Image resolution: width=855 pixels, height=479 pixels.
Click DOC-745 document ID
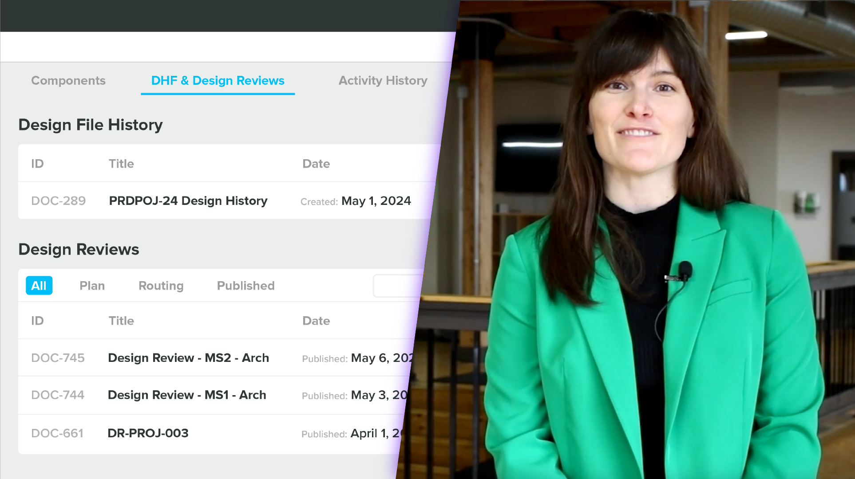[x=58, y=358]
